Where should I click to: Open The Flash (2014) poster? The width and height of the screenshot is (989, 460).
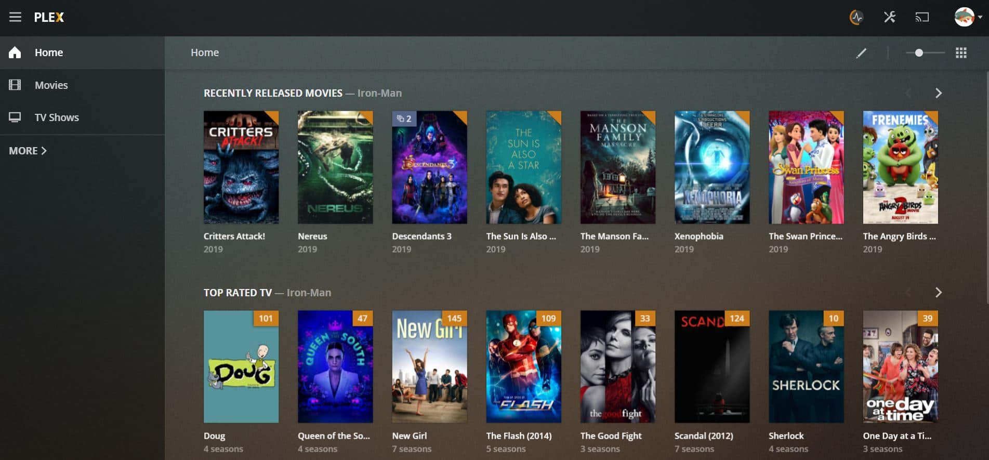point(523,367)
